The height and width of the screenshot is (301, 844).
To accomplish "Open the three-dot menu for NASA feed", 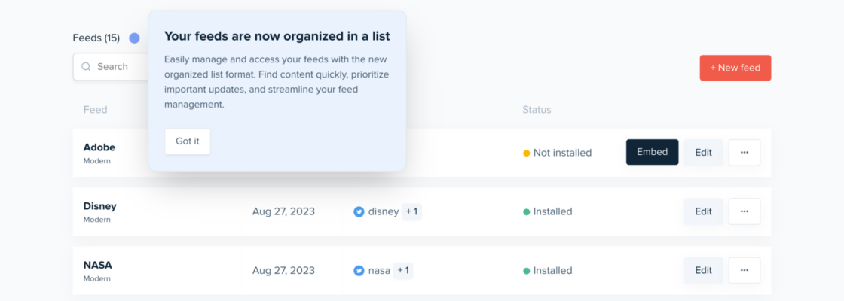I will 744,270.
